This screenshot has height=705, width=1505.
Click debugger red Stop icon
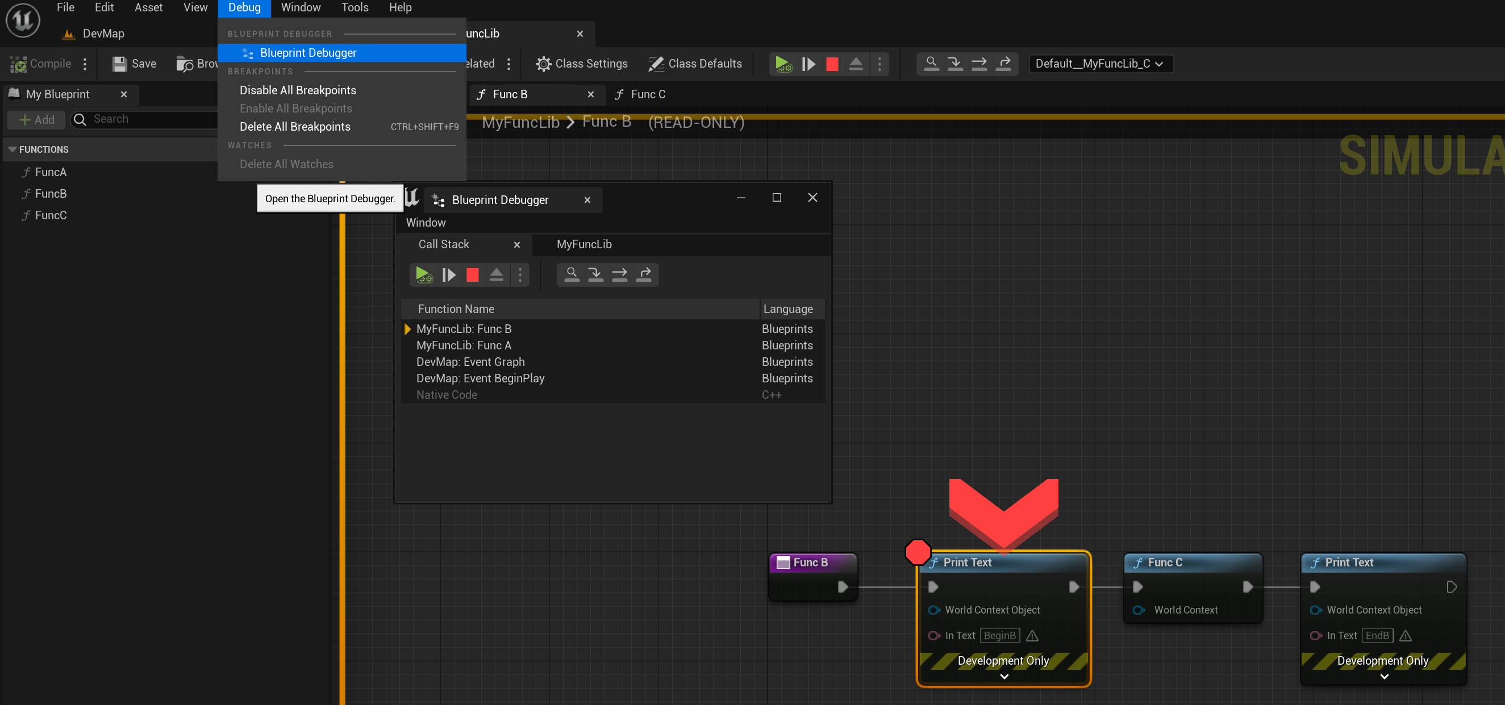click(473, 274)
